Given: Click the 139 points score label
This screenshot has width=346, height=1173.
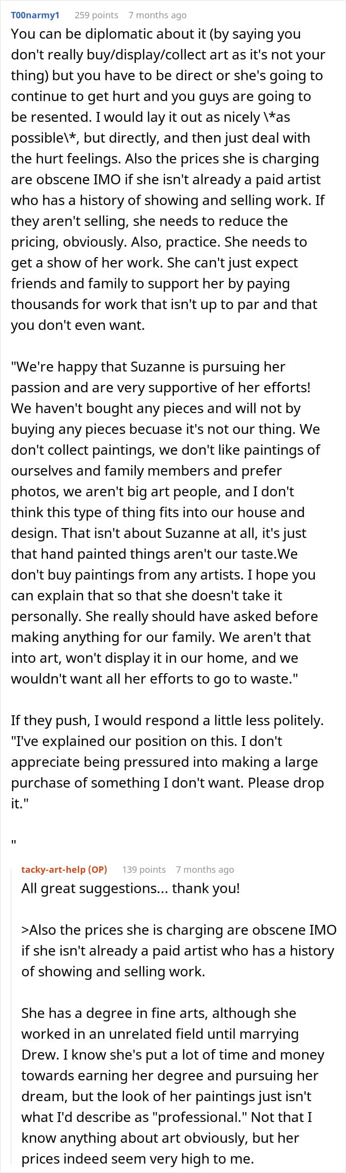Looking at the screenshot, I should 144,869.
